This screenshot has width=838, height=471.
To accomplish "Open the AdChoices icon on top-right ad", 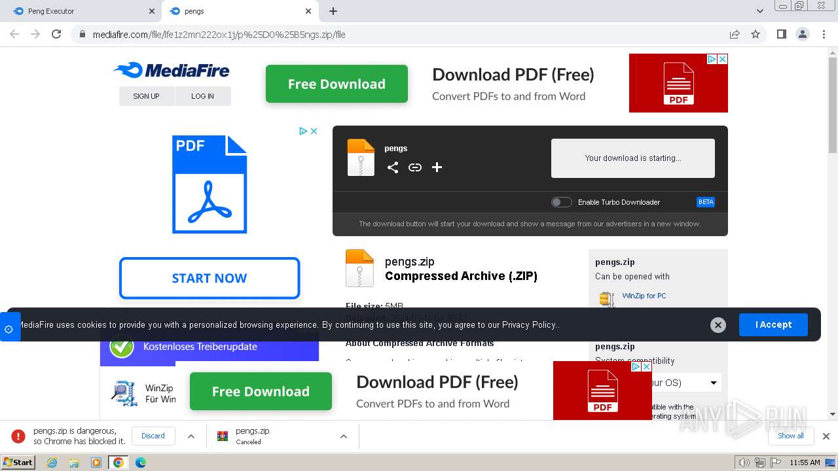I will pyautogui.click(x=712, y=59).
